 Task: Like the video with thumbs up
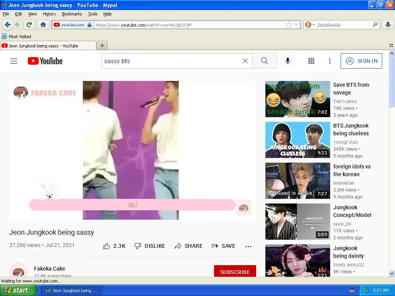[x=114, y=246]
